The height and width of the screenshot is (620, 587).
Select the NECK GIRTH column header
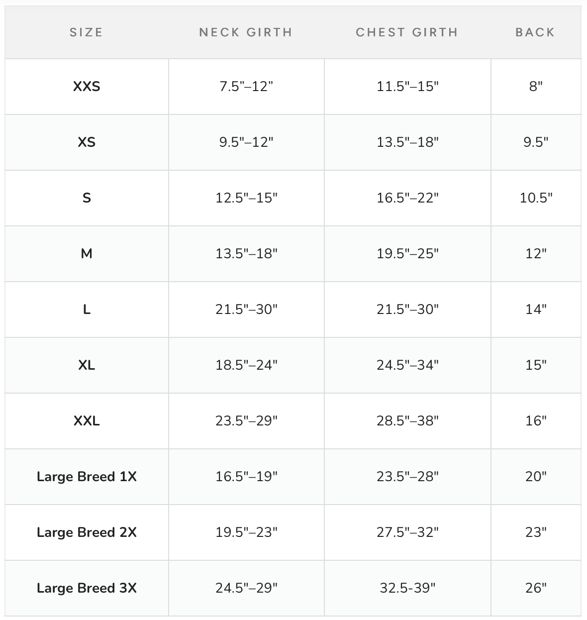pyautogui.click(x=246, y=32)
